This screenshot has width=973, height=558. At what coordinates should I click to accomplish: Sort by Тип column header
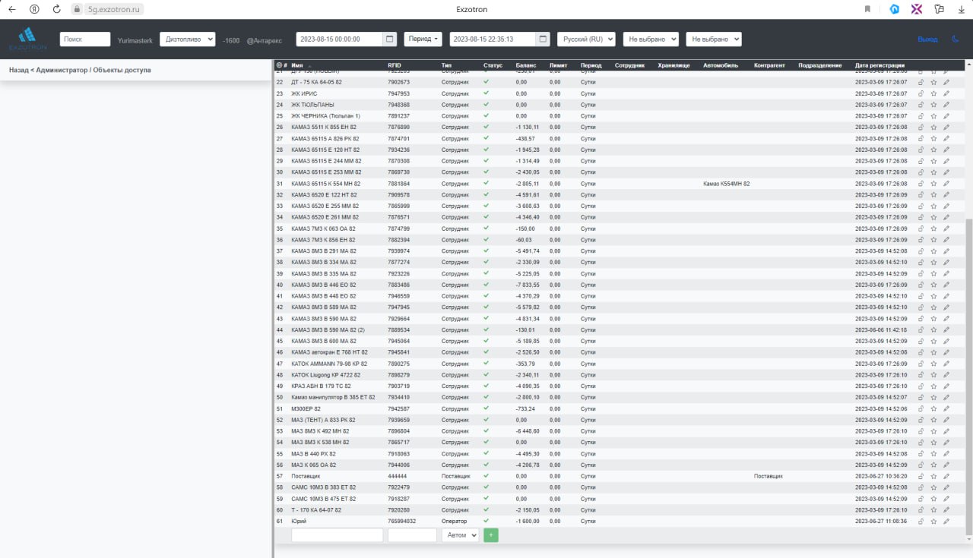446,65
